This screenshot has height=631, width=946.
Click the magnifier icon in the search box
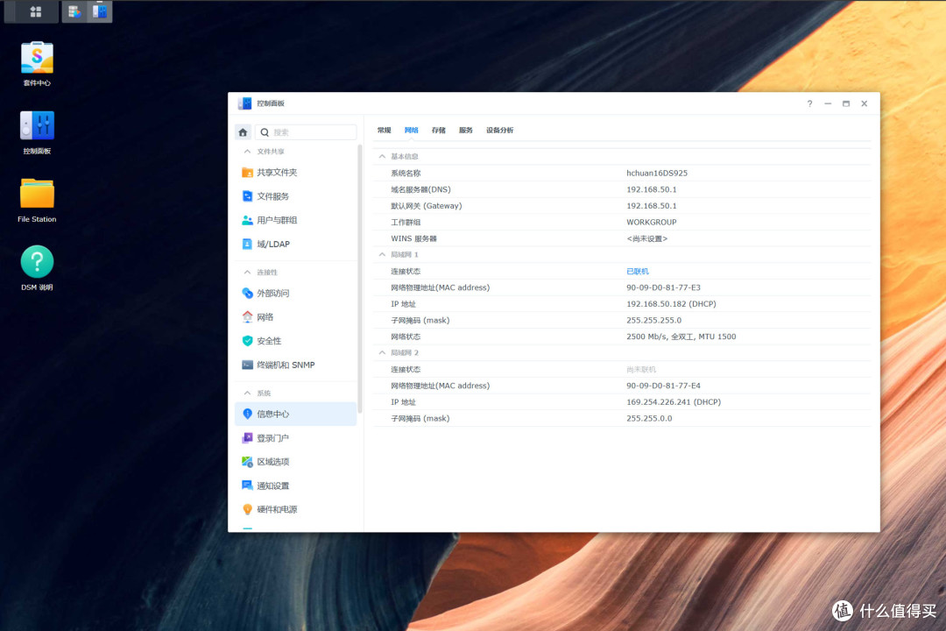pyautogui.click(x=265, y=132)
